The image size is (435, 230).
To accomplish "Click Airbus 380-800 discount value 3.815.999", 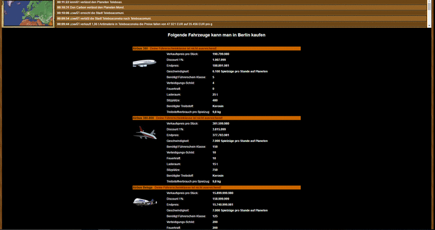I will coord(219,129).
